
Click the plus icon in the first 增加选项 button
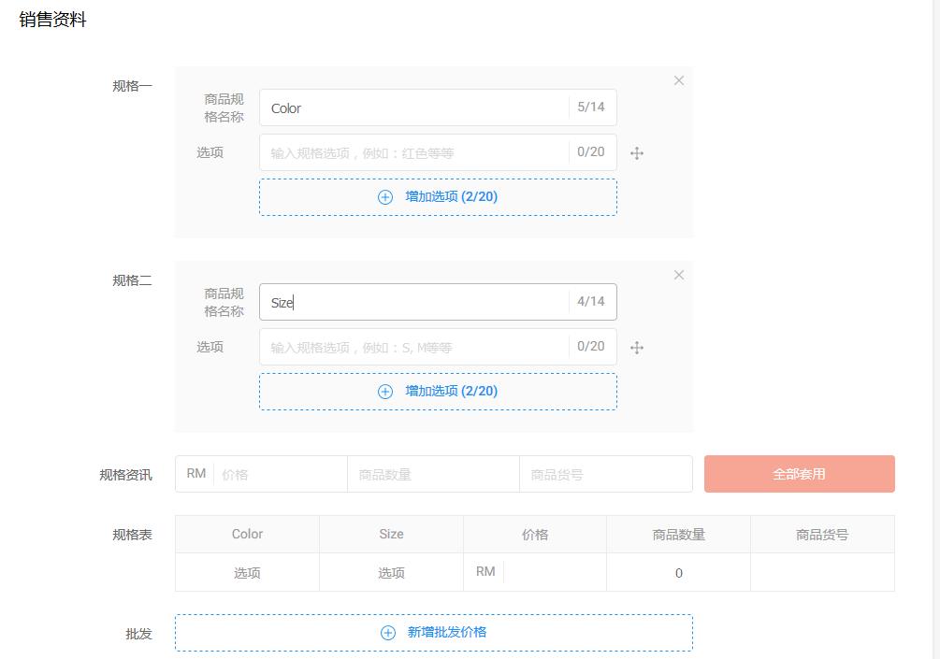[384, 197]
